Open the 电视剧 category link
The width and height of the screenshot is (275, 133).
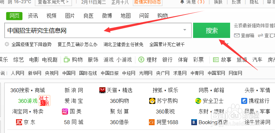pyautogui.click(x=50, y=60)
